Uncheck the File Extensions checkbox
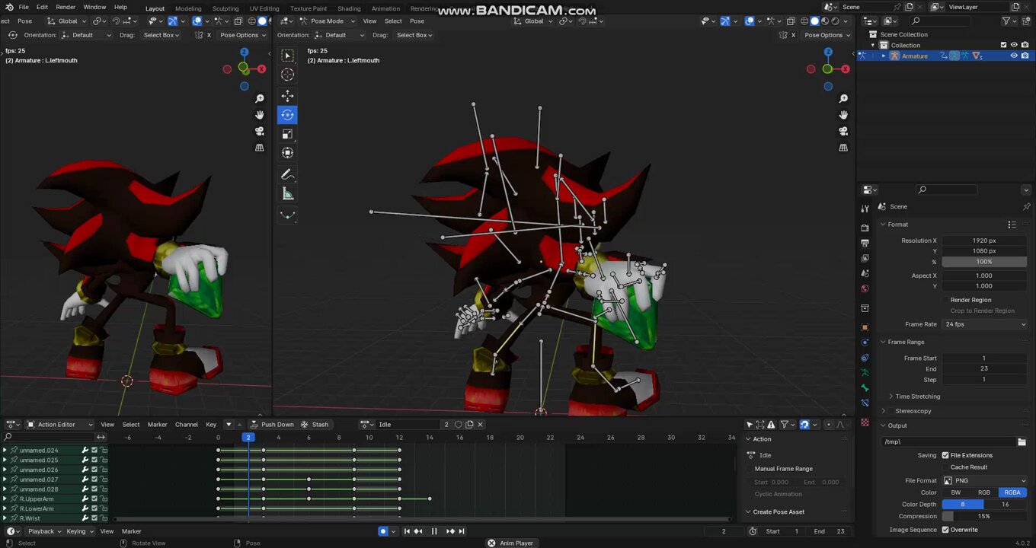Image resolution: width=1036 pixels, height=548 pixels. (945, 455)
